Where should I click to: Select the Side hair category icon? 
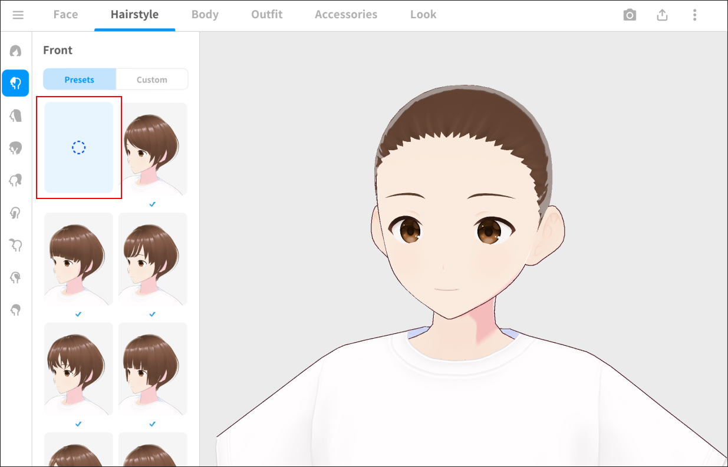tap(15, 213)
